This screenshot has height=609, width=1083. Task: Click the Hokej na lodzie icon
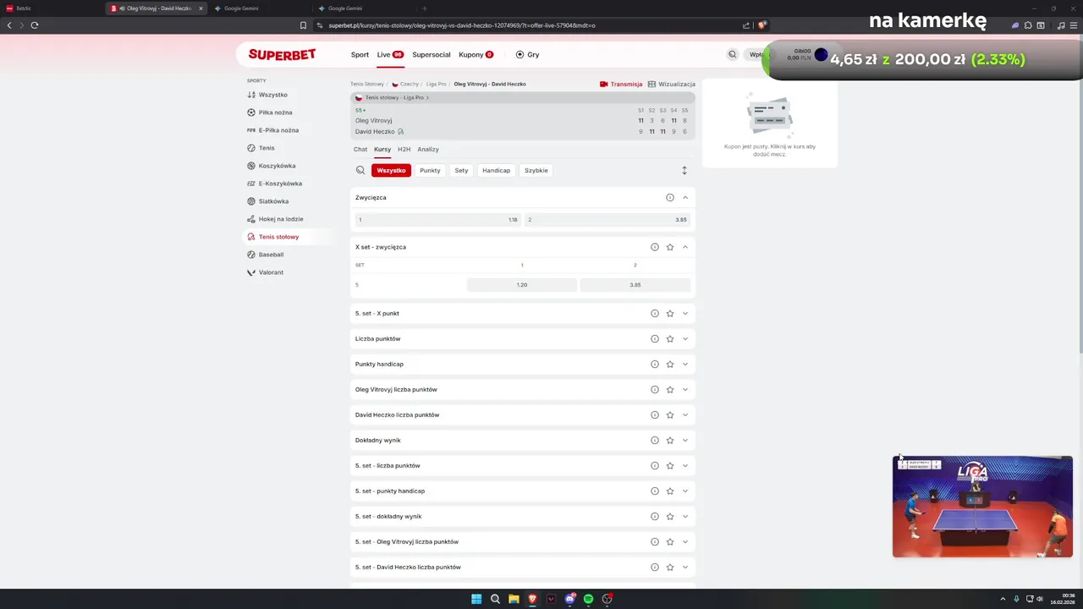[251, 219]
